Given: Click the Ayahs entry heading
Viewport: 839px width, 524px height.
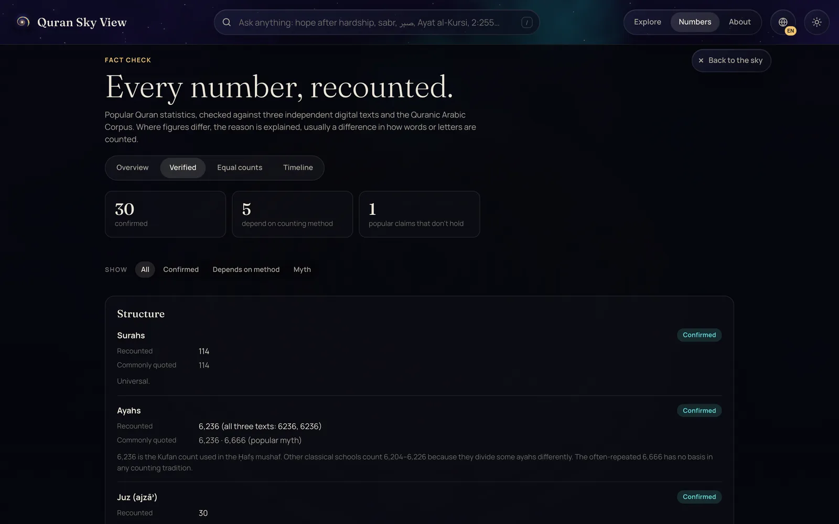Looking at the screenshot, I should pyautogui.click(x=129, y=411).
